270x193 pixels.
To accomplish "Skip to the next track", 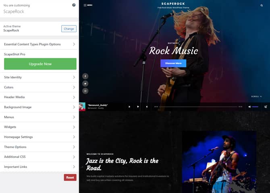I will 147,107.
